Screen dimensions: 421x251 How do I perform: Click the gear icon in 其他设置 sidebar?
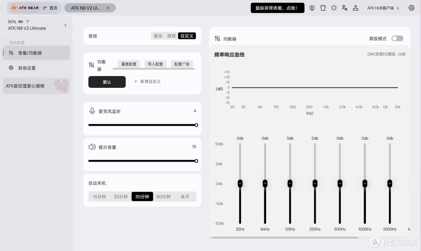coord(11,68)
